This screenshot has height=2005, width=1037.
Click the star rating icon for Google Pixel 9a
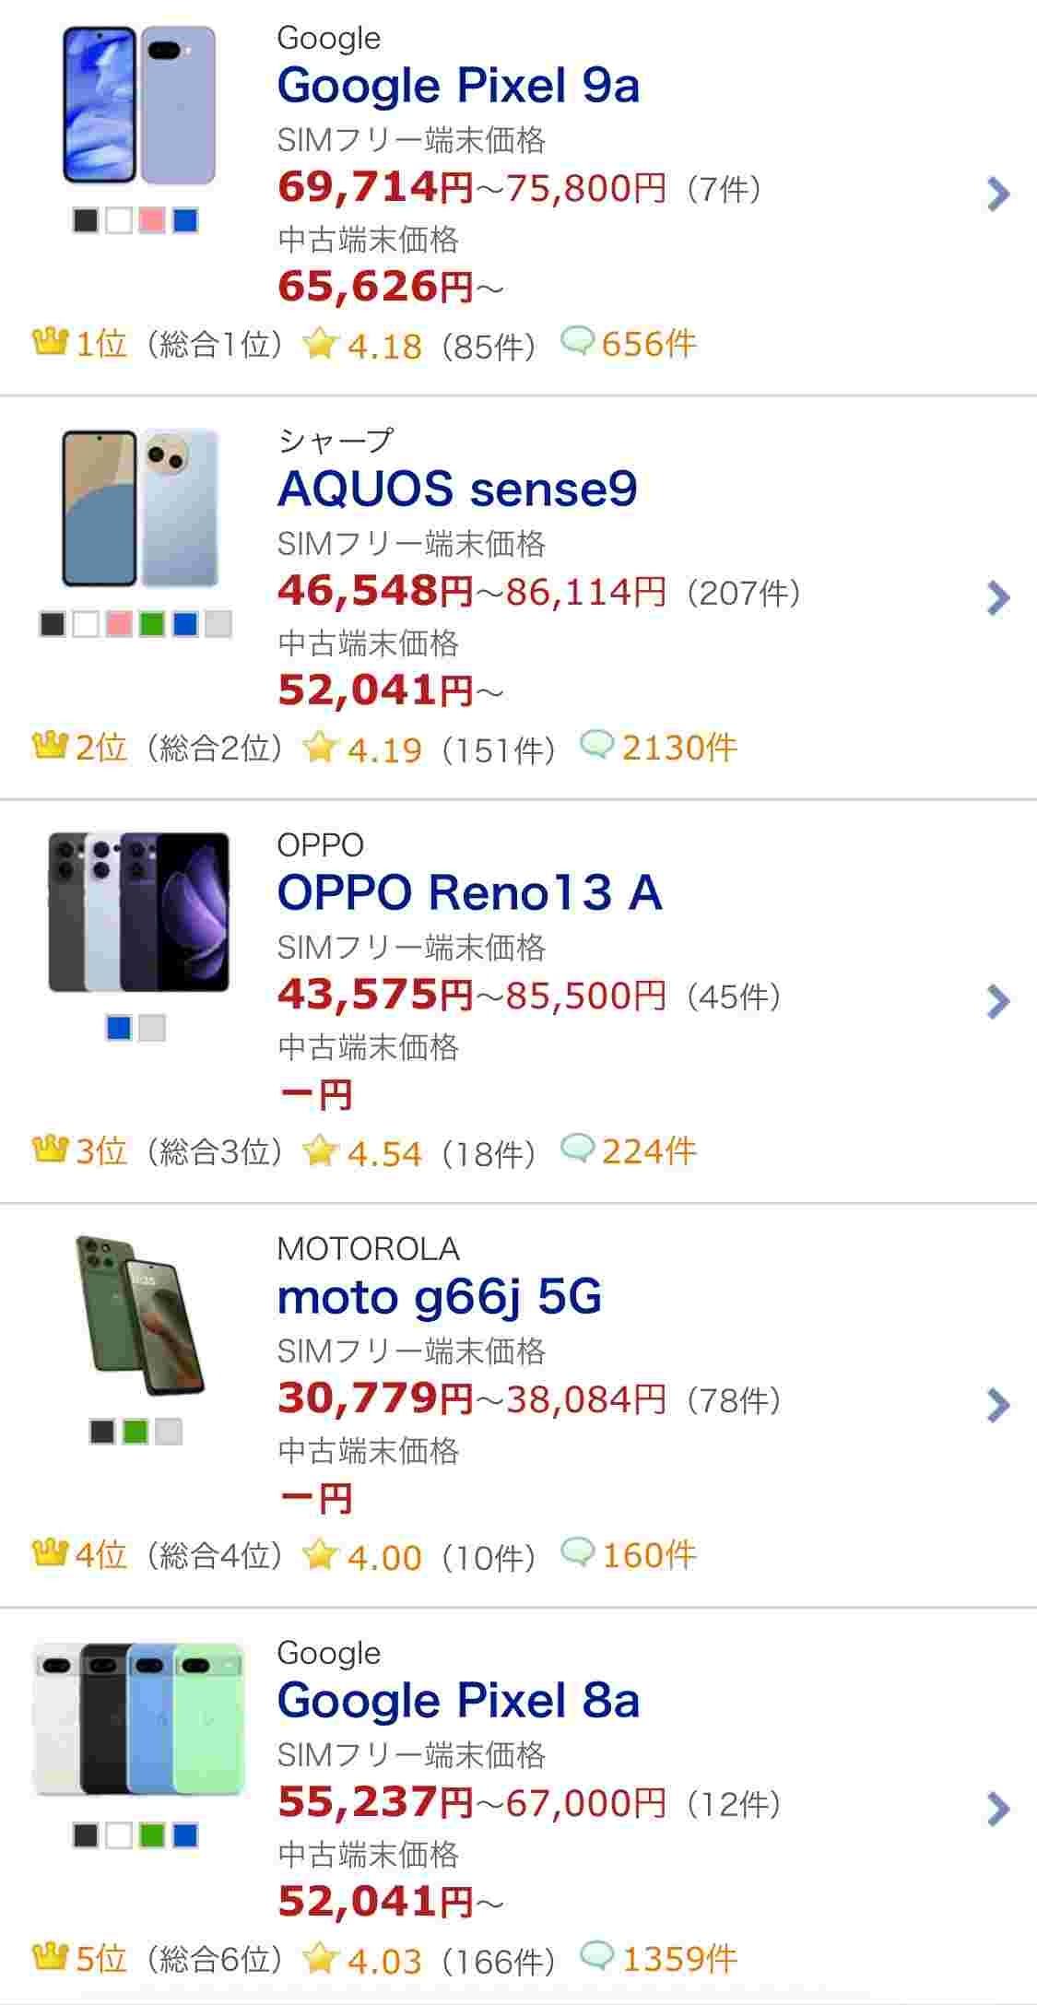coord(319,344)
